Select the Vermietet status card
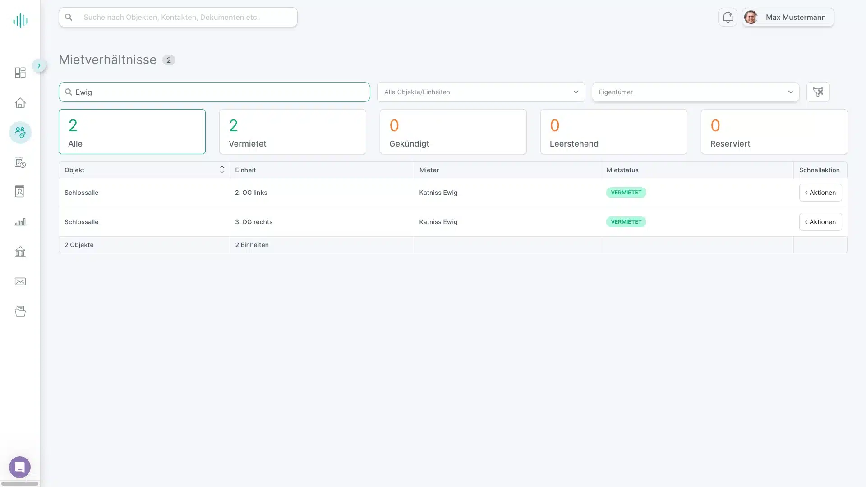This screenshot has height=487, width=866. coord(293,132)
